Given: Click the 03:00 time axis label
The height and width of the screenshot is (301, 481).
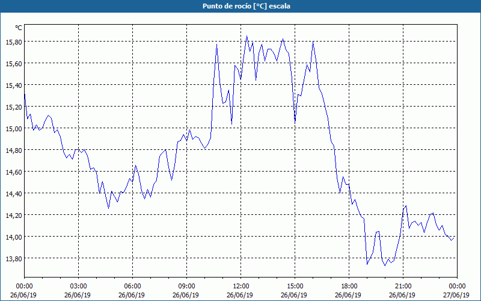Looking at the screenshot, I should pyautogui.click(x=79, y=287).
